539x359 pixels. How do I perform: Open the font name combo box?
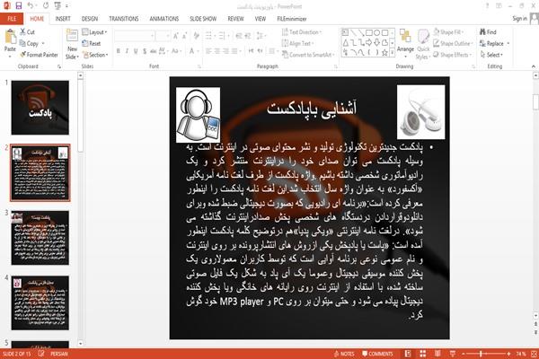click(x=134, y=36)
